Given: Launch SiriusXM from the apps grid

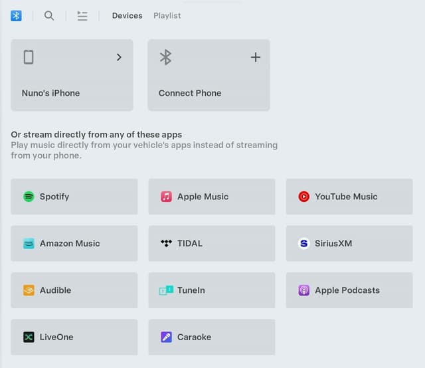Looking at the screenshot, I should 349,244.
